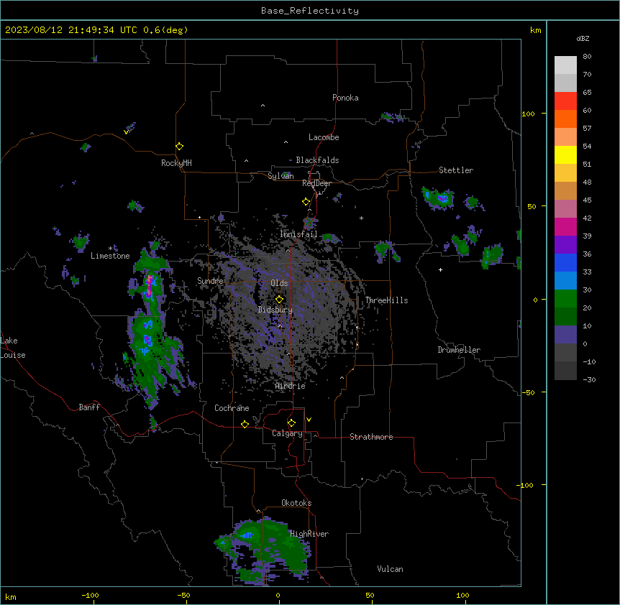Click the Stettler town label
The width and height of the screenshot is (620, 605).
(x=456, y=170)
